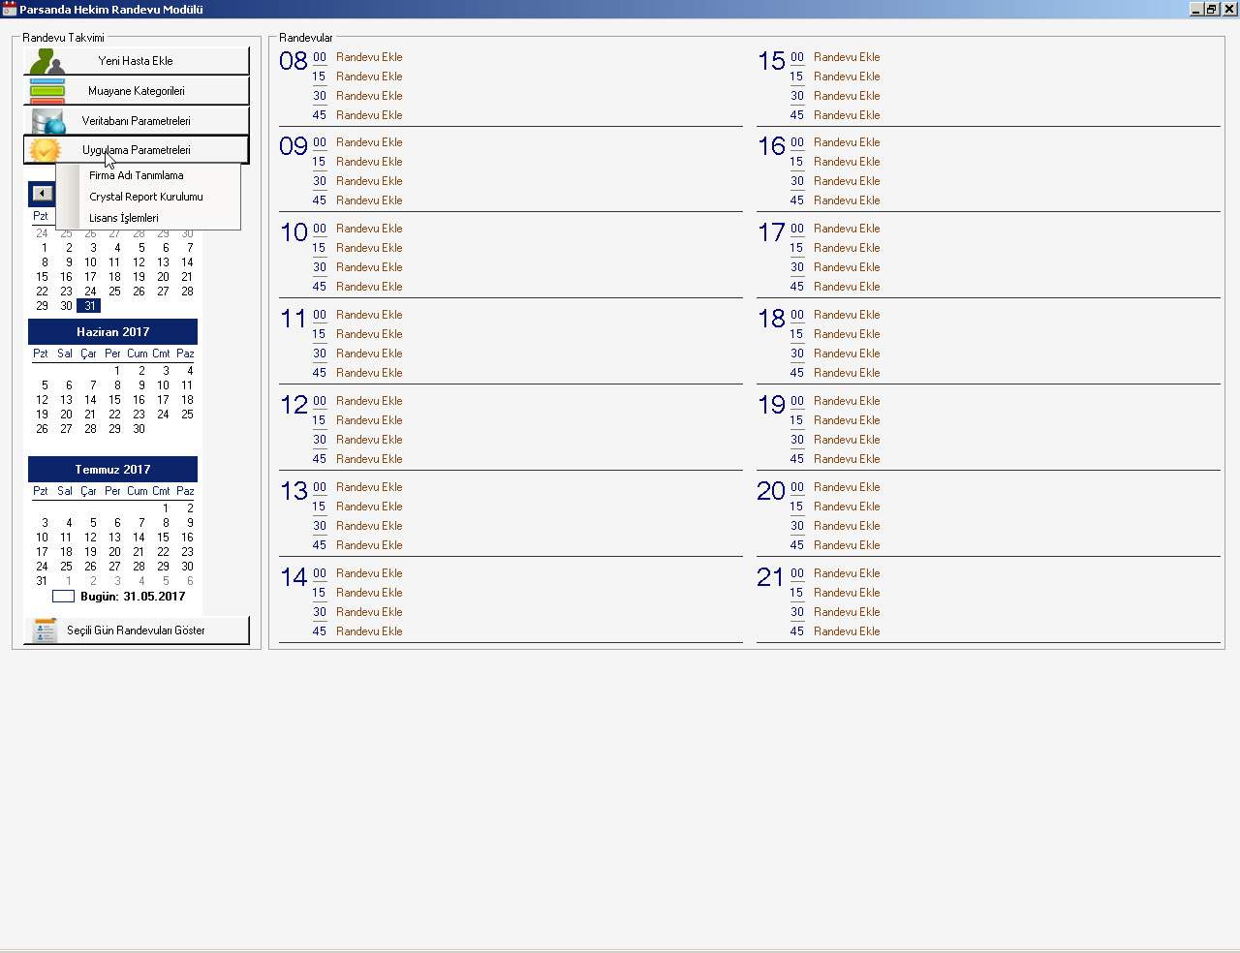Add appointment at 12:45 Randevu Ekle
1240x953 pixels.
(369, 459)
